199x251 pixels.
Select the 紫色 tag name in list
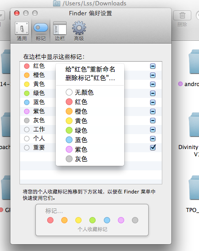click(39, 111)
